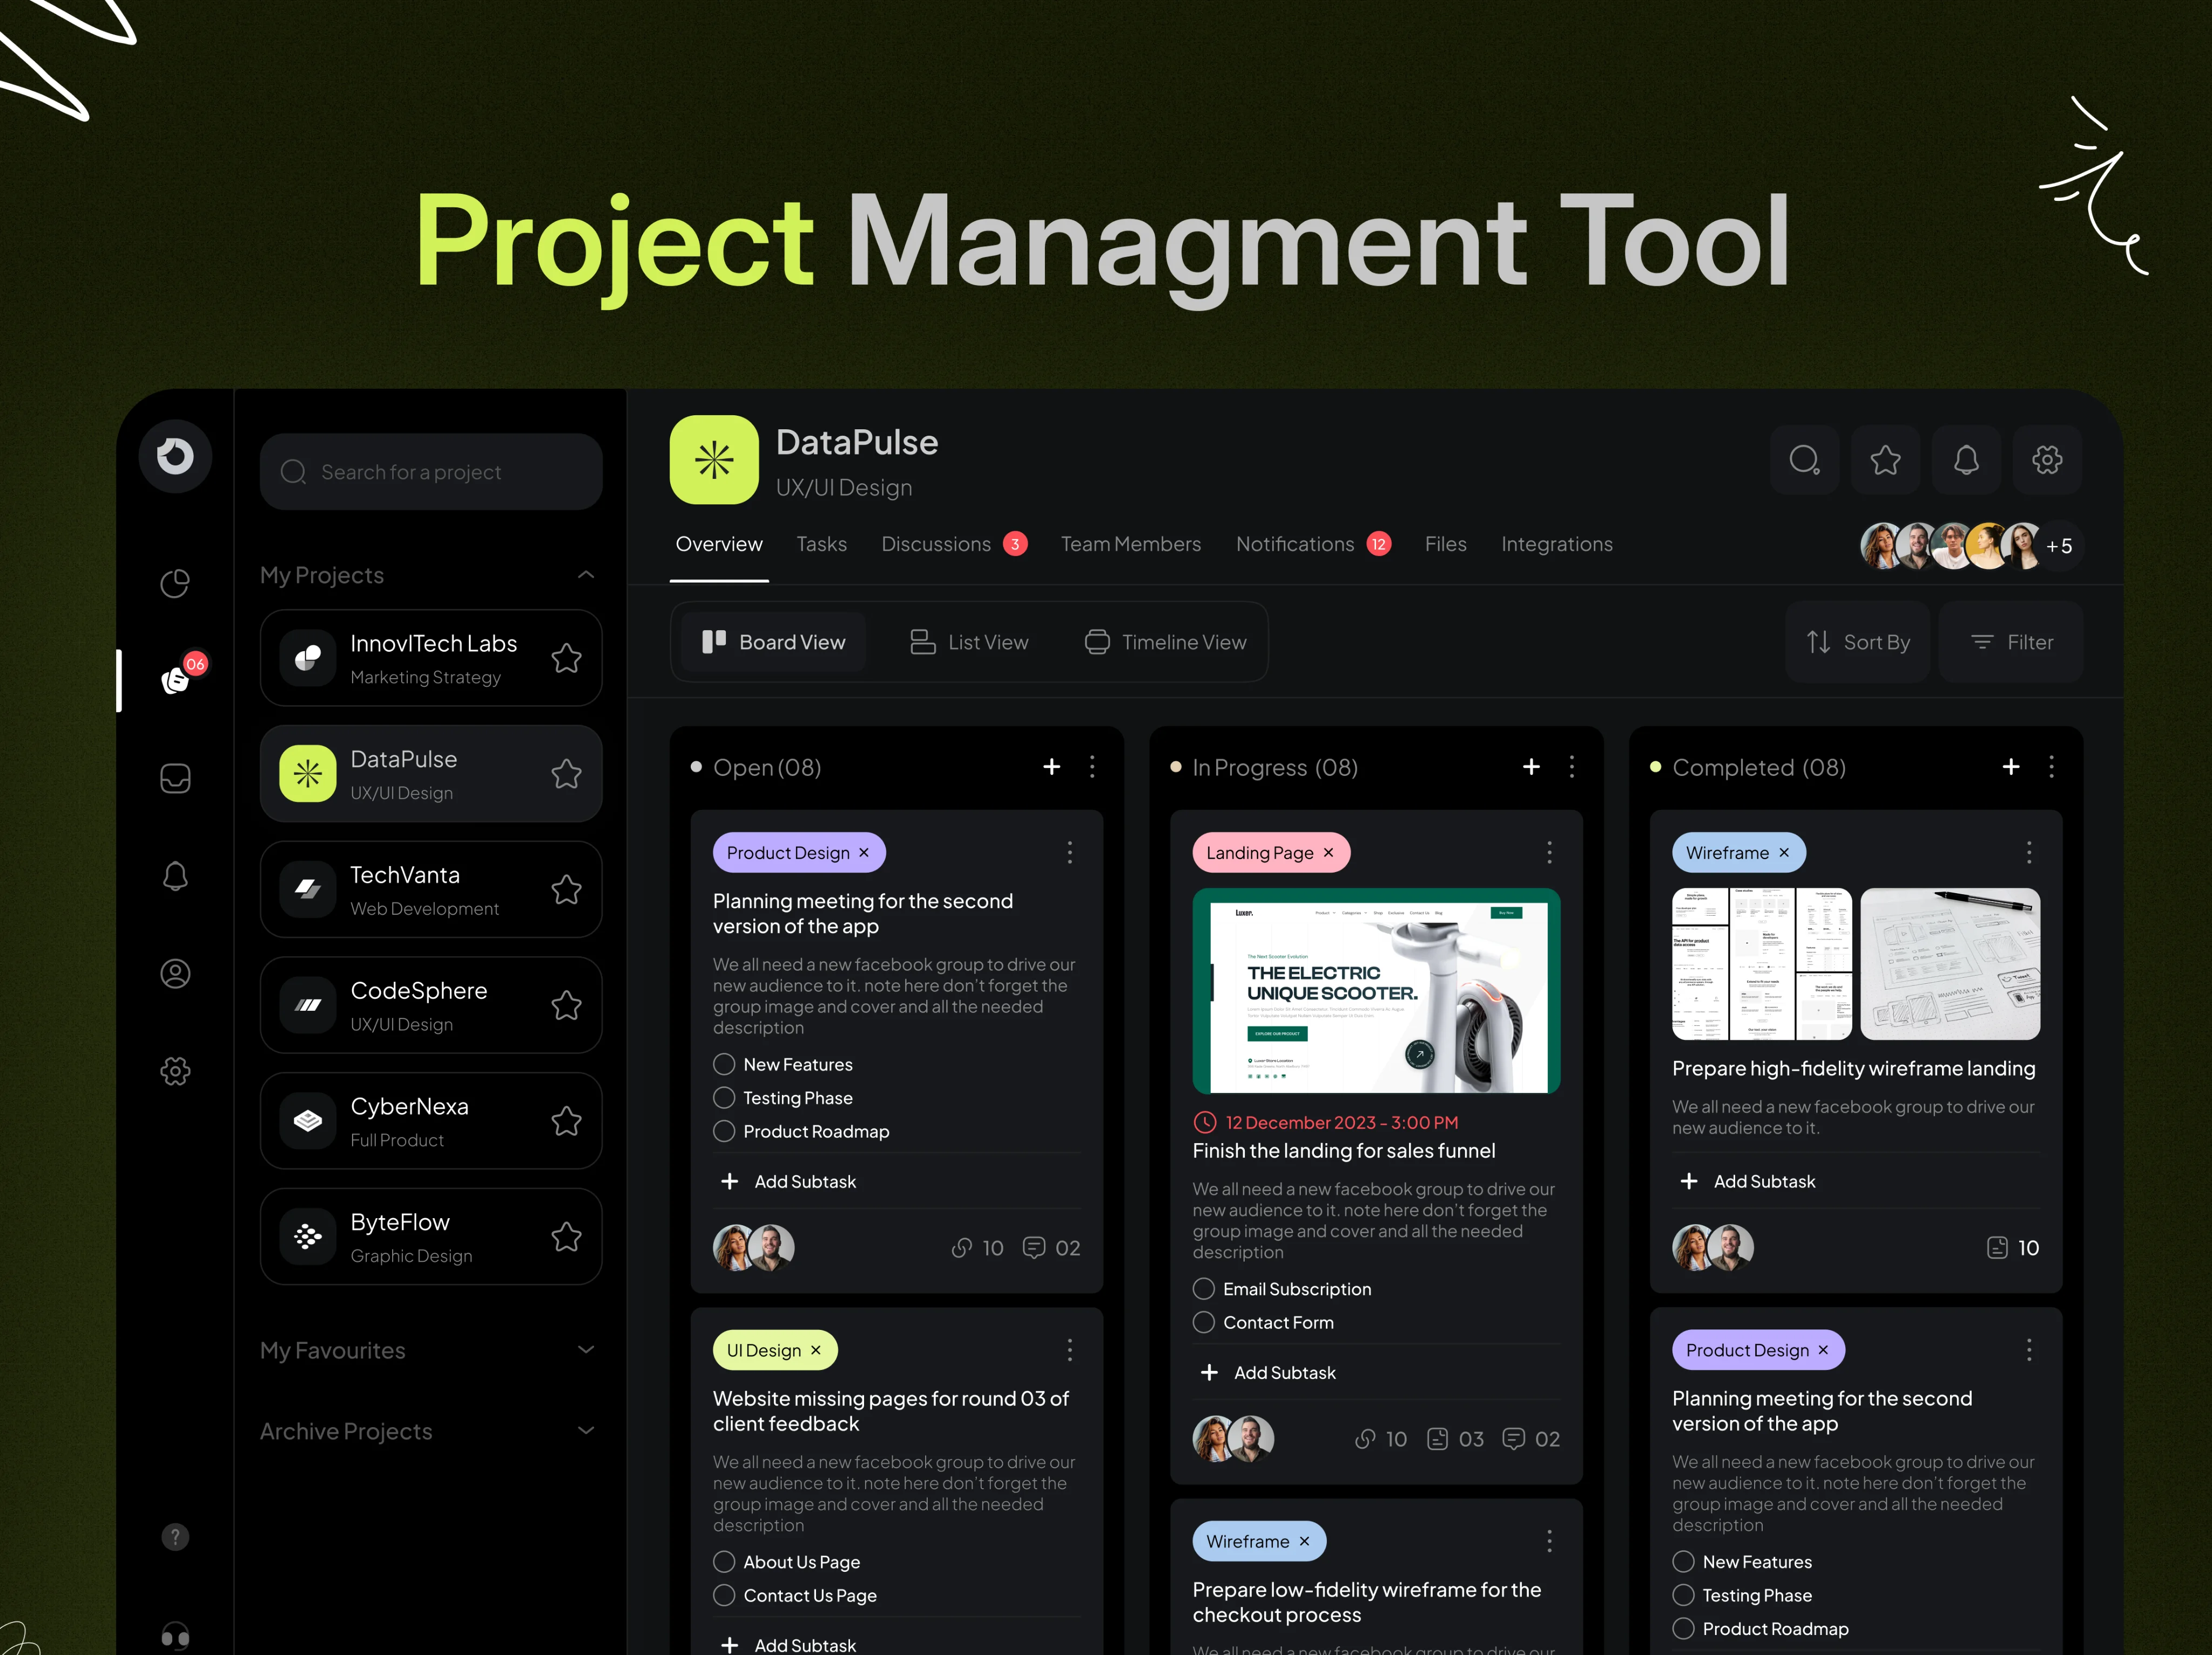Switch to Timeline View

pos(1166,642)
